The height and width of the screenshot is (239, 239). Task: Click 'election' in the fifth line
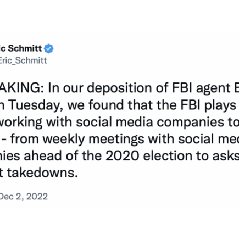(x=168, y=156)
